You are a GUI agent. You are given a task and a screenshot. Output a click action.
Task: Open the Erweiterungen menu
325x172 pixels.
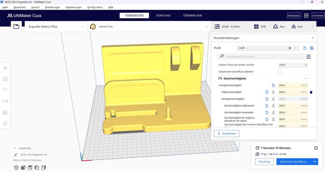coord(74,7)
